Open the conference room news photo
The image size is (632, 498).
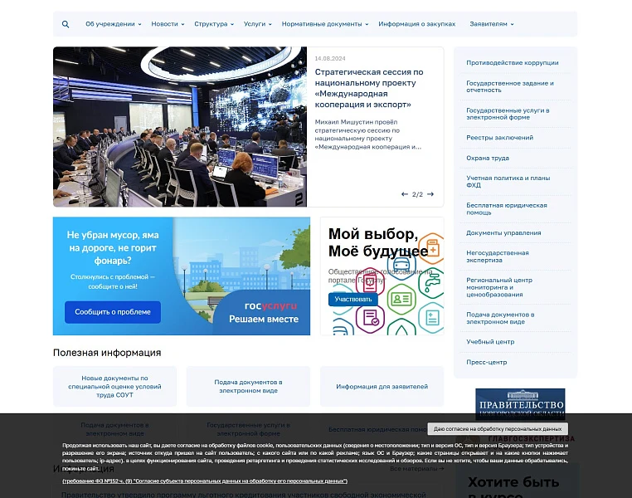(180, 127)
